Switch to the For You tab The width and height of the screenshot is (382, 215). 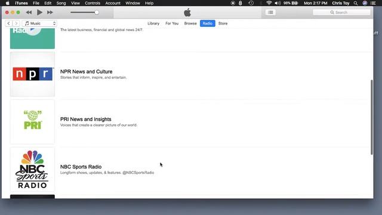(x=172, y=23)
